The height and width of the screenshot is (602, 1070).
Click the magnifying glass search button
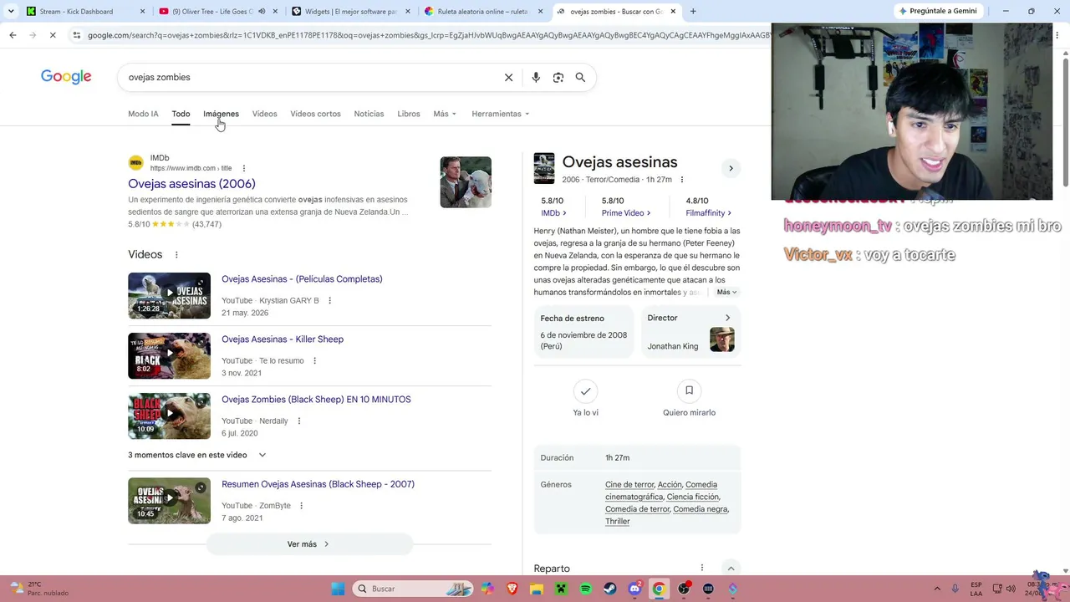[580, 77]
